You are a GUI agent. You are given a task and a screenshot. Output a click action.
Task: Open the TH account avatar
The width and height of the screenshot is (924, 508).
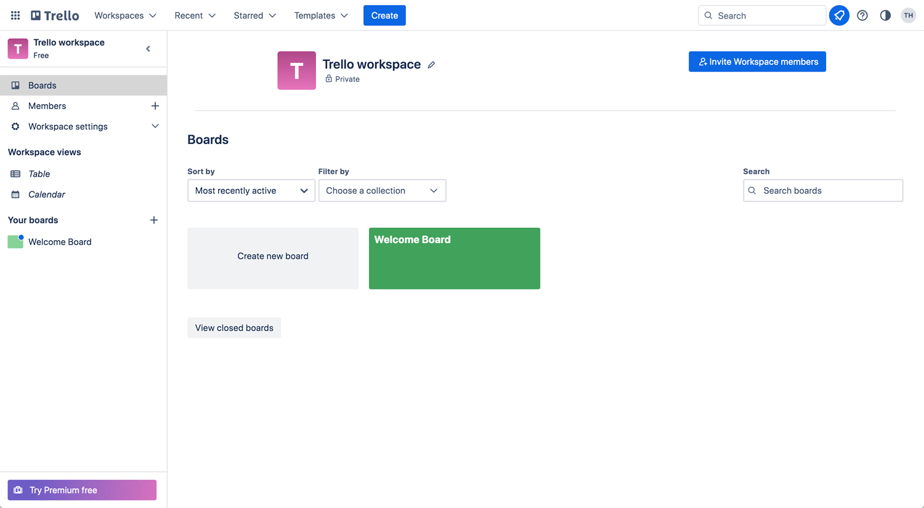click(x=909, y=15)
